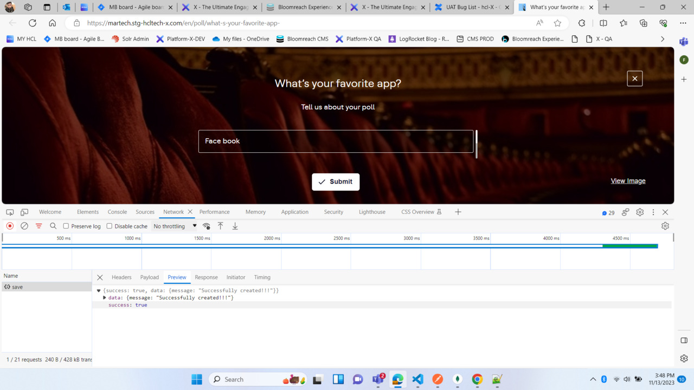Expand the data object in Preview
The image size is (694, 390).
105,297
